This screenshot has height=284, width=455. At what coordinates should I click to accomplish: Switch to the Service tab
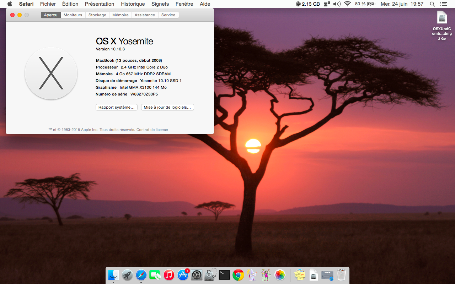click(168, 15)
